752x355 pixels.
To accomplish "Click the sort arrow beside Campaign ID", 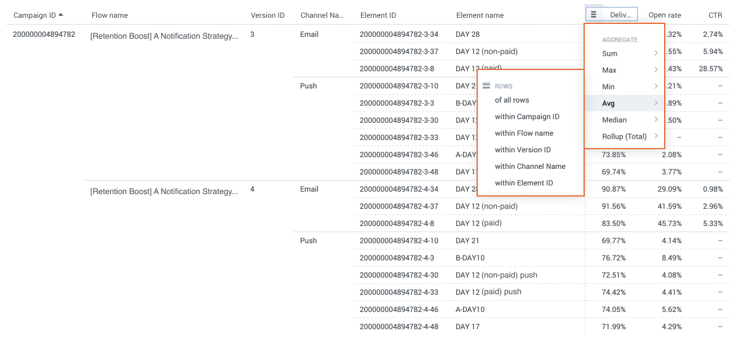I will click(61, 15).
